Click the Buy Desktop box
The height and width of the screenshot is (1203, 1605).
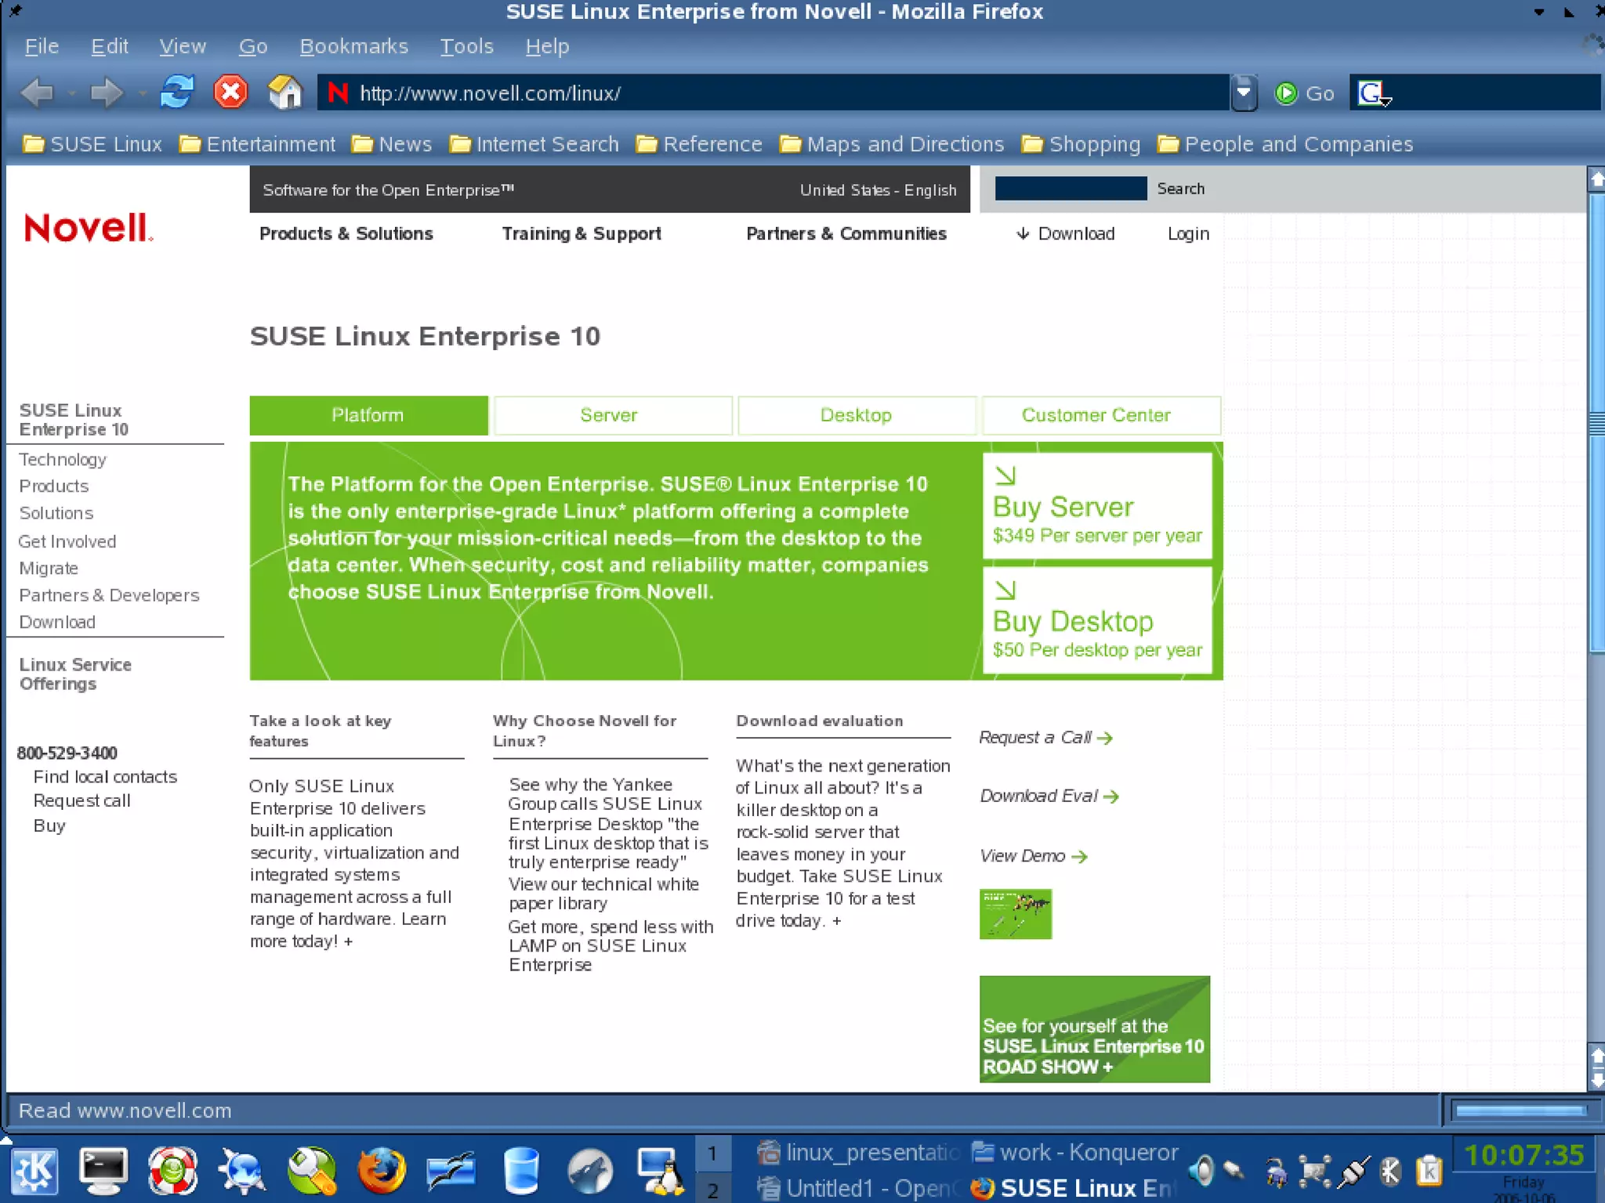coord(1097,620)
